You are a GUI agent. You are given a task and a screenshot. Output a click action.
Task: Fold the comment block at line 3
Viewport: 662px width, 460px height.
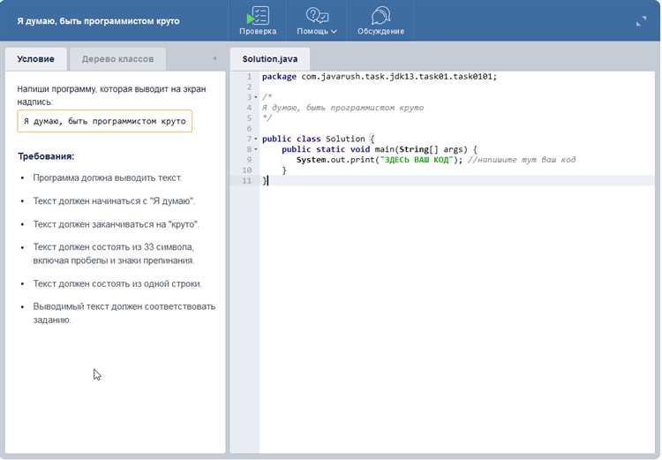click(x=255, y=97)
